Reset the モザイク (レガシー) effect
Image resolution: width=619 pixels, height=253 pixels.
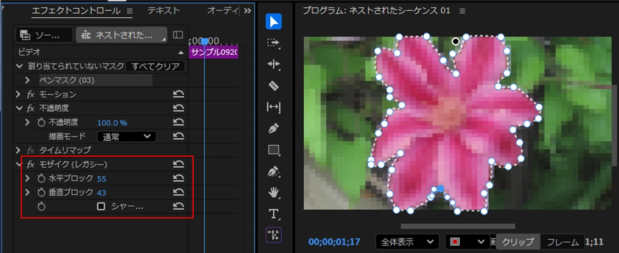point(179,164)
